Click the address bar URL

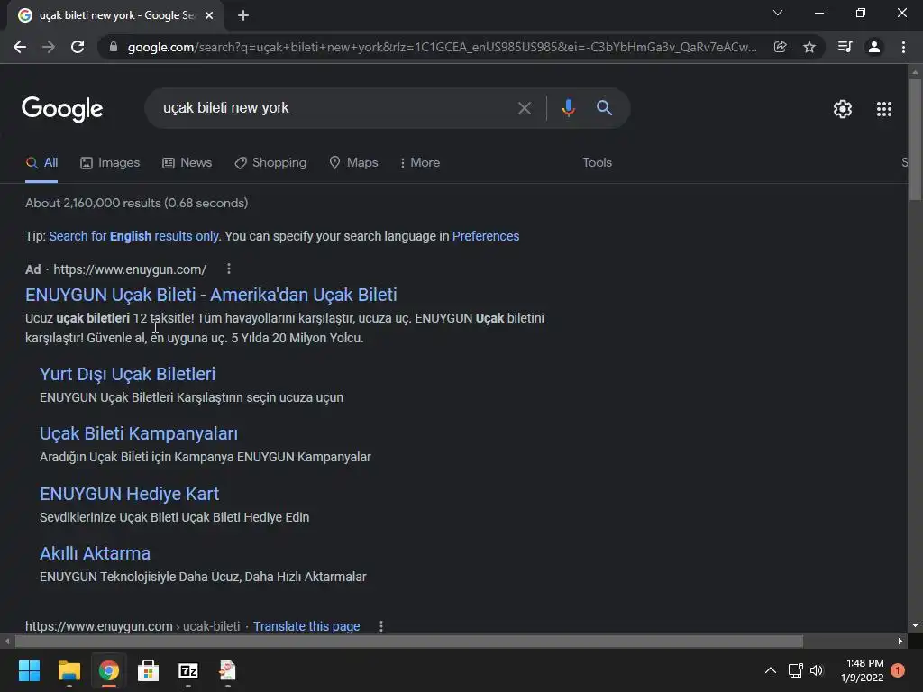(x=442, y=47)
